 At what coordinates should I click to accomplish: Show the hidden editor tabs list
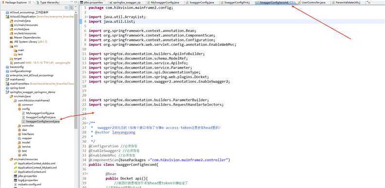click(x=368, y=2)
